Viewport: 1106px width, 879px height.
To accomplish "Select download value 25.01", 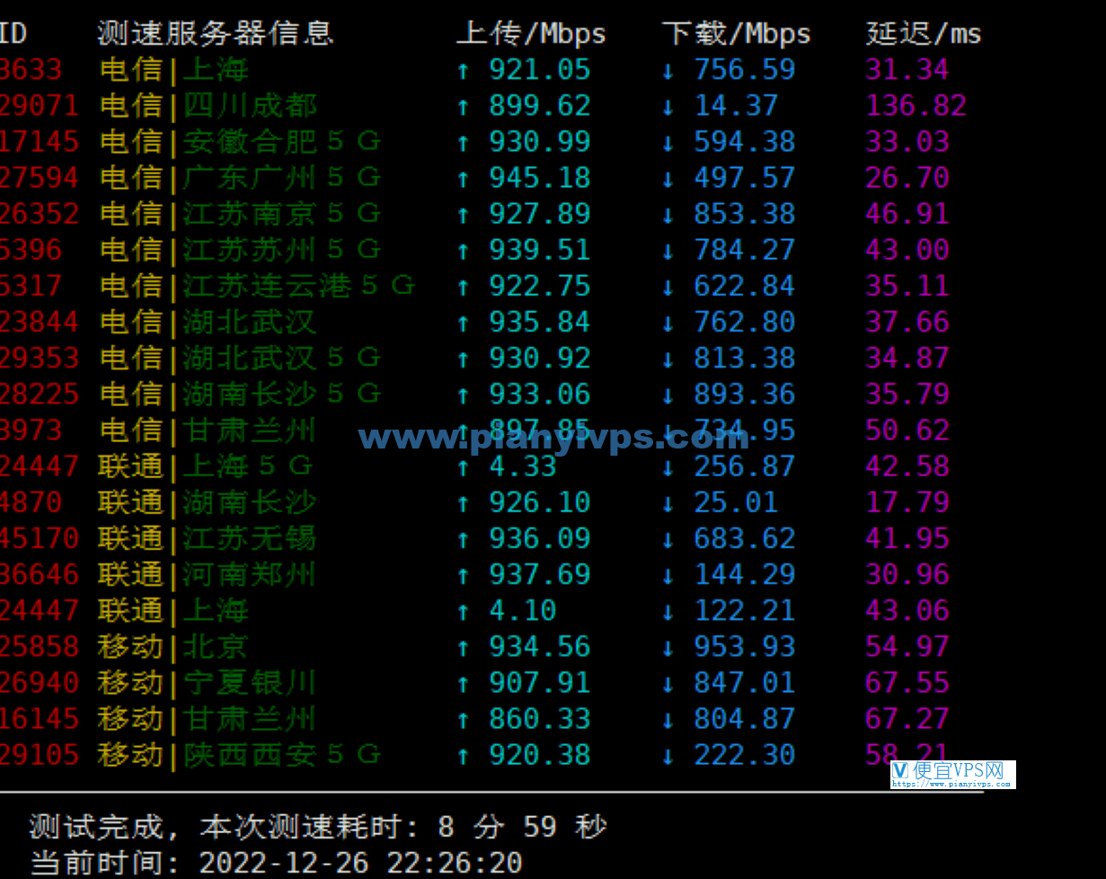I will tap(736, 502).
